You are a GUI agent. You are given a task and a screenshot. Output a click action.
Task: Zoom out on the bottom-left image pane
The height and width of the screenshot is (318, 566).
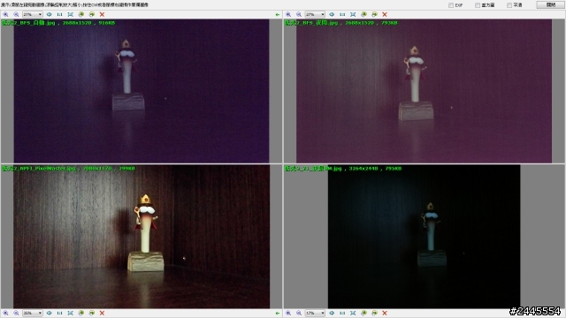pyautogui.click(x=16, y=313)
